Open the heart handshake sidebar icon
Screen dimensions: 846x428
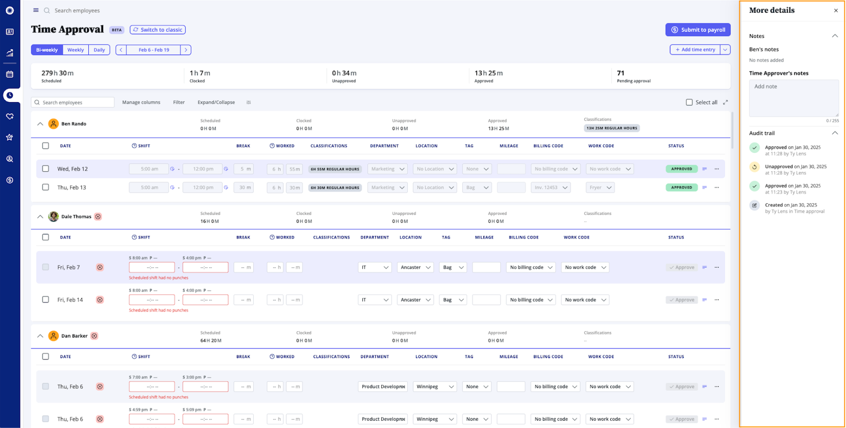pos(10,116)
